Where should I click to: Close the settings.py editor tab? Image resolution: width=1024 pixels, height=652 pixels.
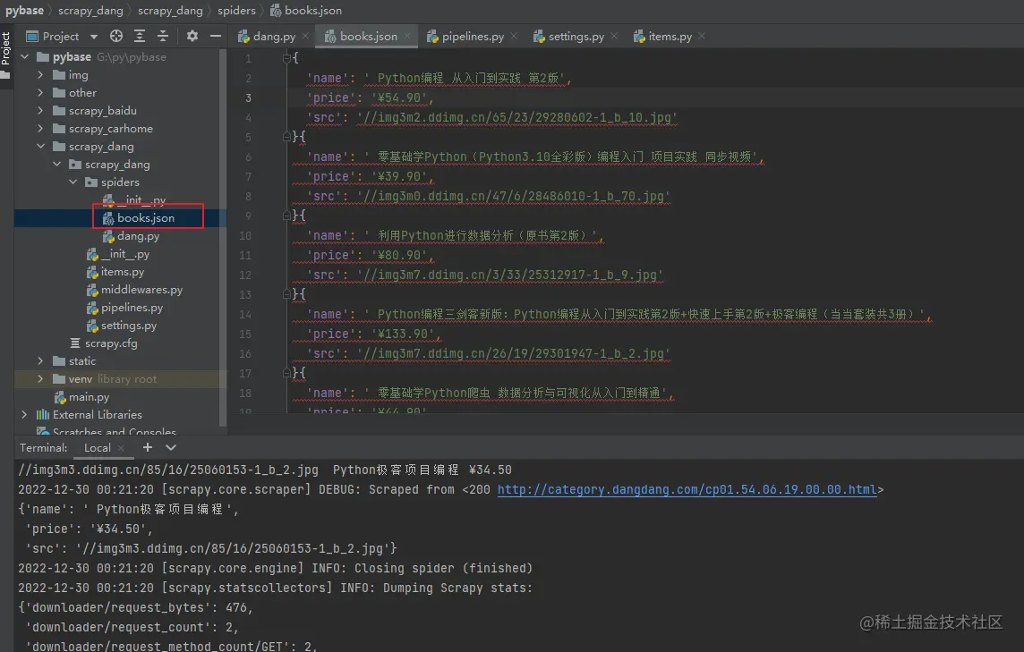[x=614, y=37]
